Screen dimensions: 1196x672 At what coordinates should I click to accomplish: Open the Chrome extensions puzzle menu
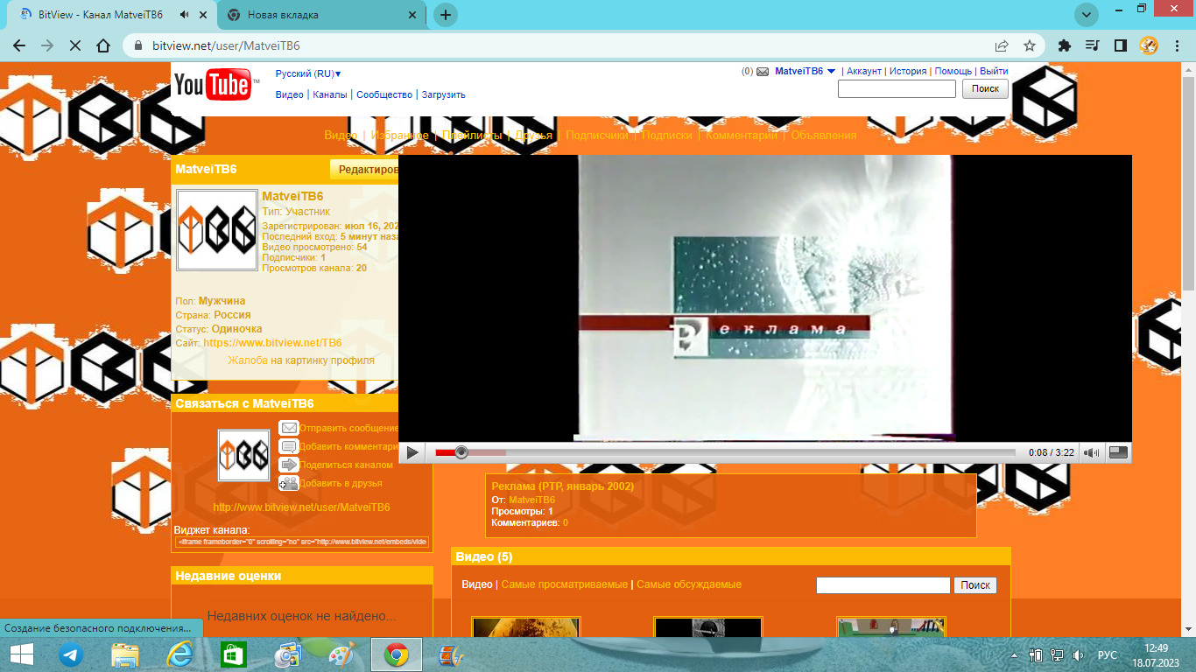pyautogui.click(x=1065, y=45)
